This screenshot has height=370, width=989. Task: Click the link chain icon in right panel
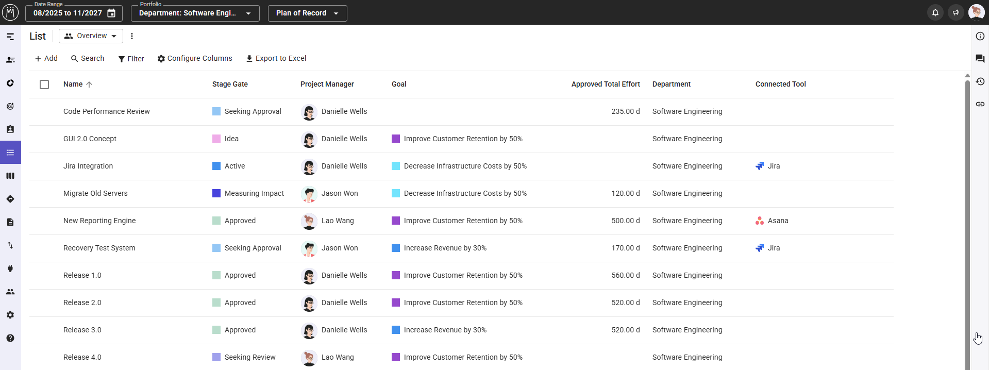[980, 104]
